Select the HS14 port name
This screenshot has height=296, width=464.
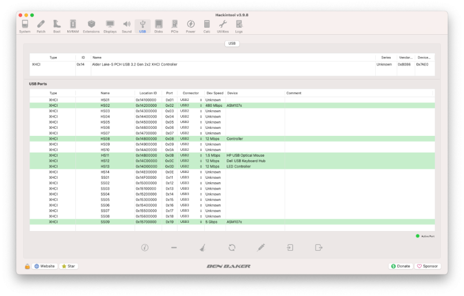[105, 172]
